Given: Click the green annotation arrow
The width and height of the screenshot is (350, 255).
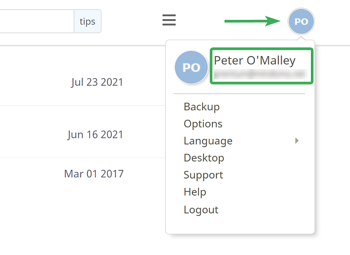Looking at the screenshot, I should point(252,21).
